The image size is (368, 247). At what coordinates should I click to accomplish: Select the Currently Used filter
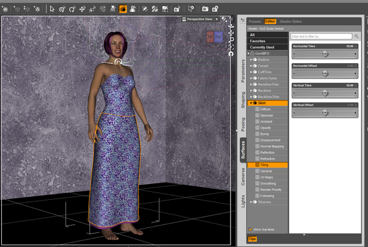[262, 47]
